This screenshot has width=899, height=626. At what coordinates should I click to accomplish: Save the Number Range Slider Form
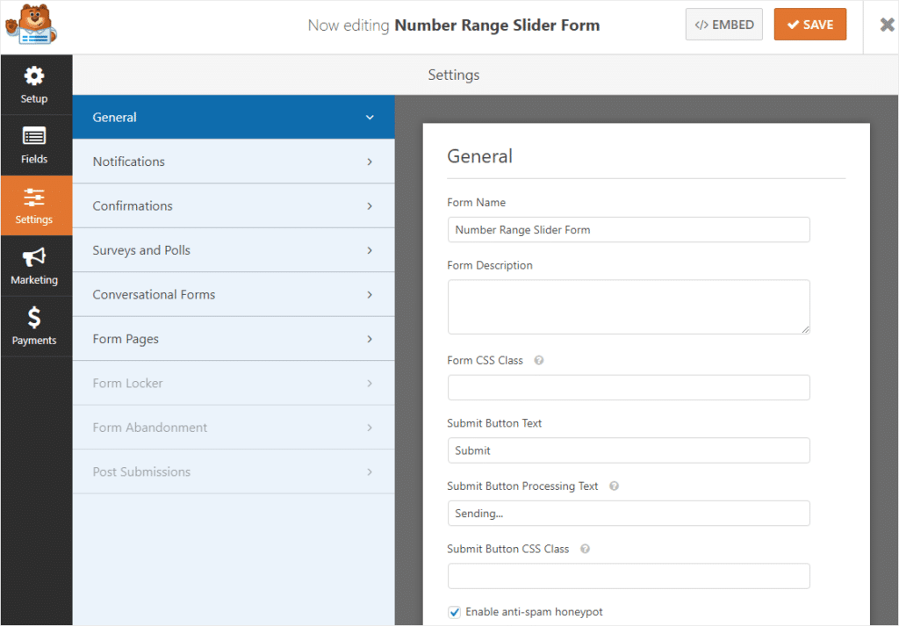pyautogui.click(x=809, y=24)
